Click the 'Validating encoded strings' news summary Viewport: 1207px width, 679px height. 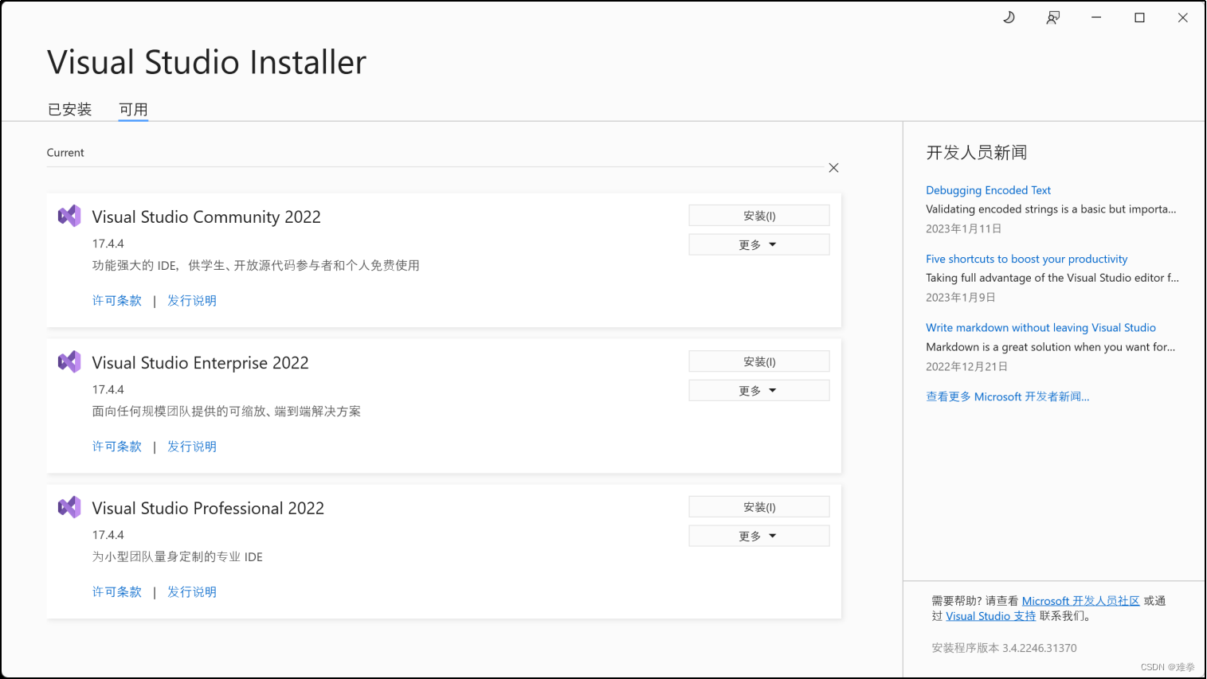[x=1051, y=209]
